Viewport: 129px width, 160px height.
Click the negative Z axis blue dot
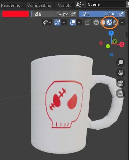[x=112, y=55]
